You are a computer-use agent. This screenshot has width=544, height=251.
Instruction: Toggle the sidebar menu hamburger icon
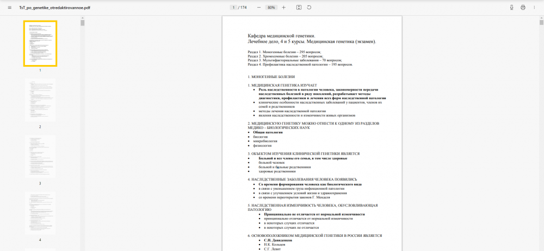tap(9, 7)
